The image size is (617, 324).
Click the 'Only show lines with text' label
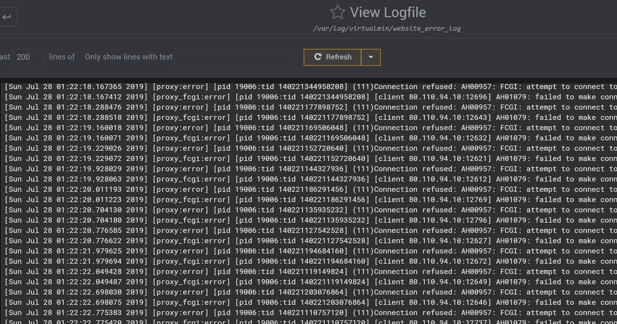pos(129,57)
